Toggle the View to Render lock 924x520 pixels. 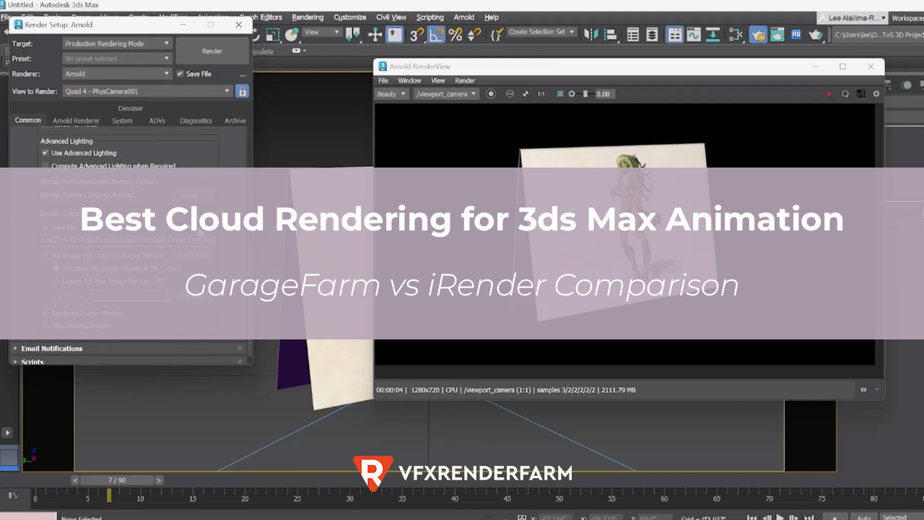pyautogui.click(x=243, y=91)
